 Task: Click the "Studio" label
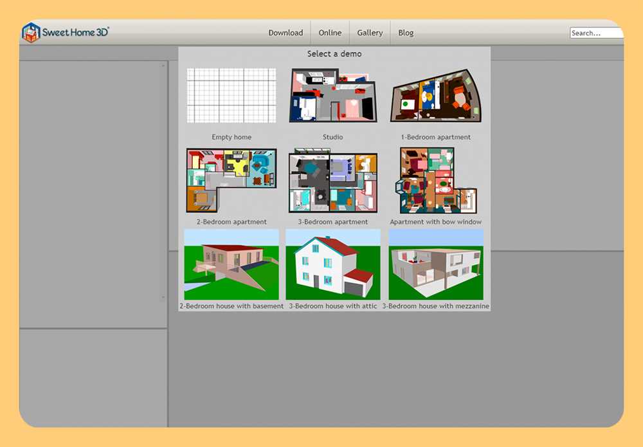tap(332, 137)
